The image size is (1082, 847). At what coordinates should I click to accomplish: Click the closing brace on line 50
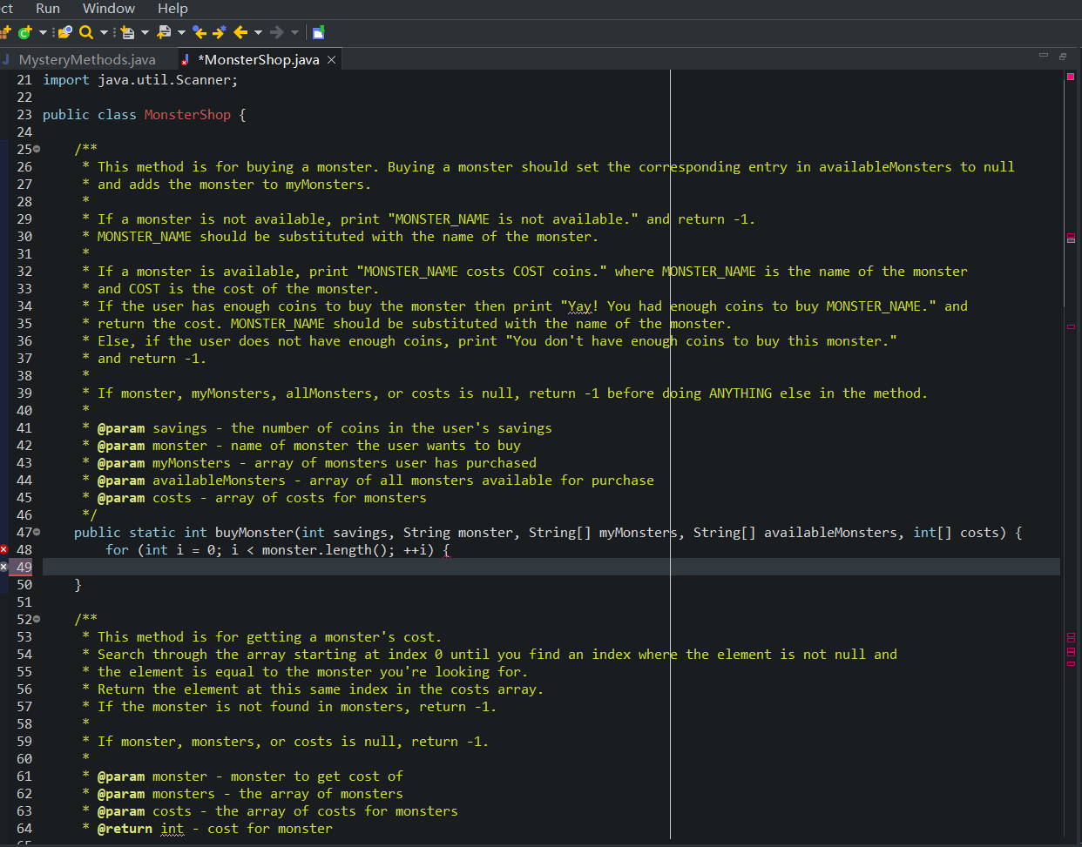(x=78, y=584)
